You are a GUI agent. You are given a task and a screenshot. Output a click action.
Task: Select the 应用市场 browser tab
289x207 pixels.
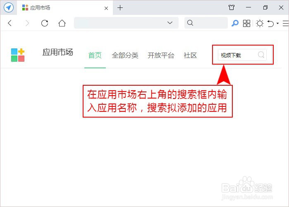65,8
